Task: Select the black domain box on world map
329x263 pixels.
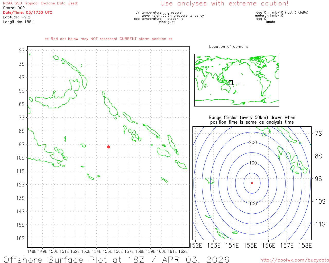Action: (x=231, y=83)
